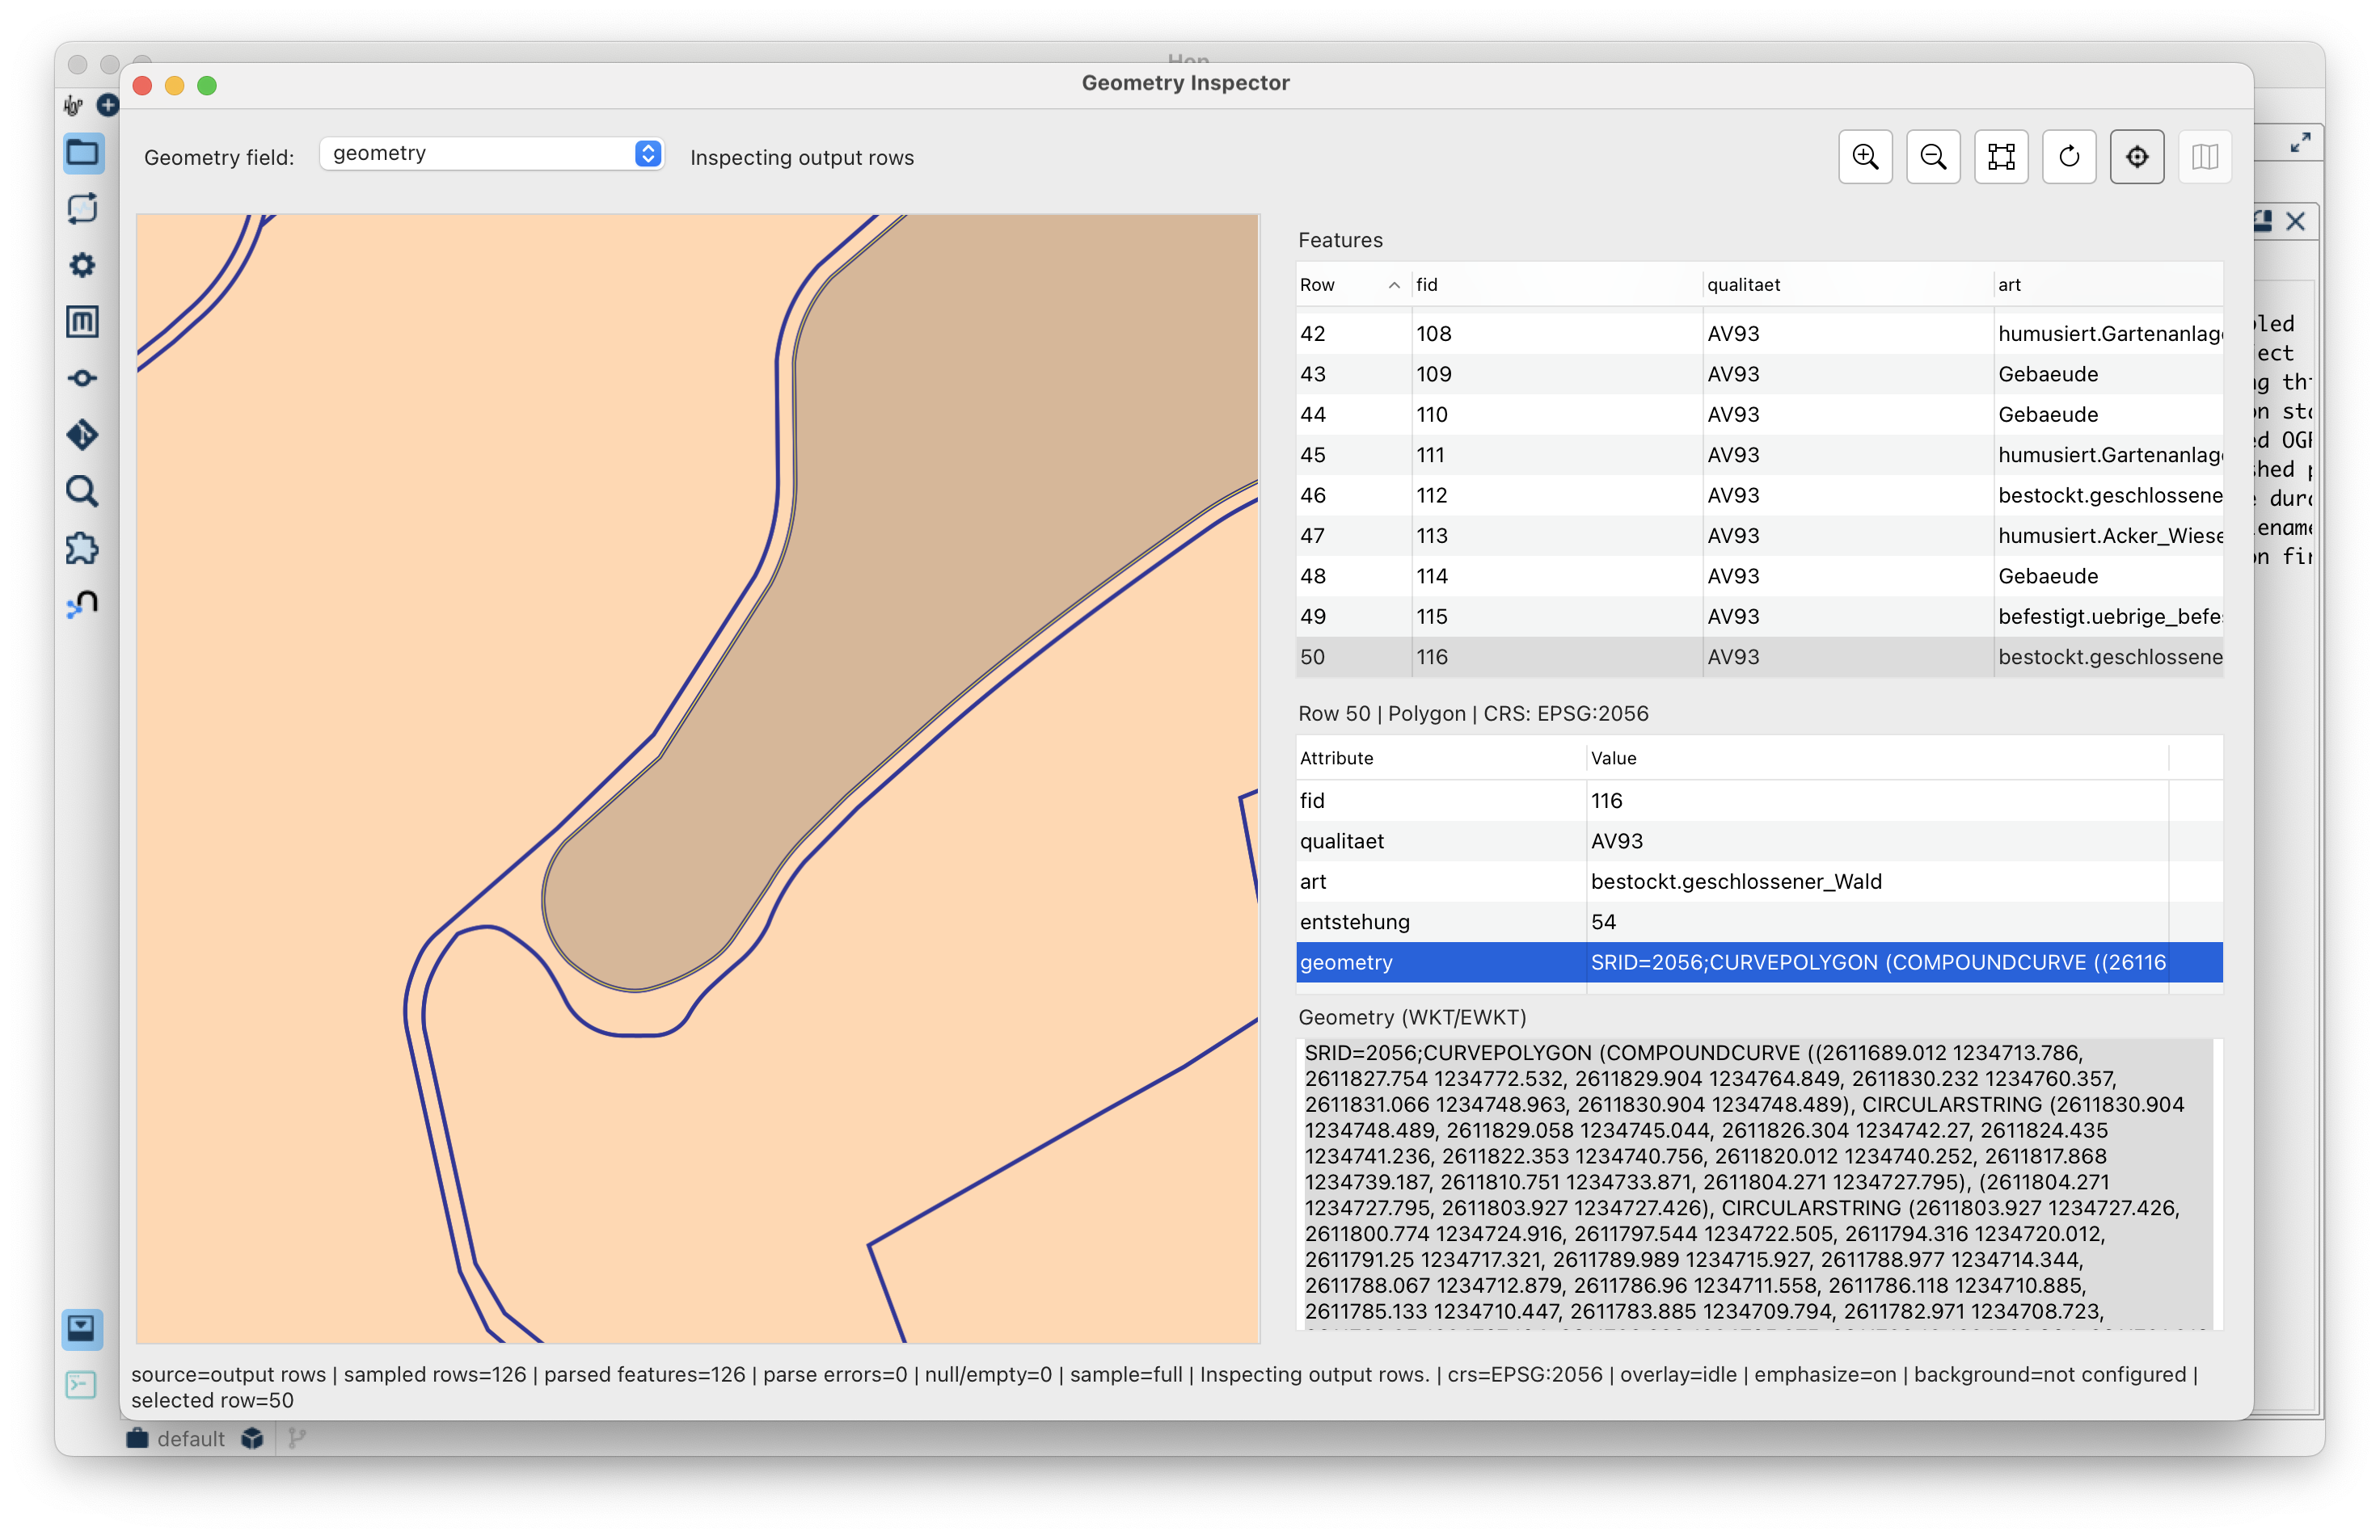This screenshot has height=1540, width=2380.
Task: Click 'Inspecting output rows' label
Action: (802, 158)
